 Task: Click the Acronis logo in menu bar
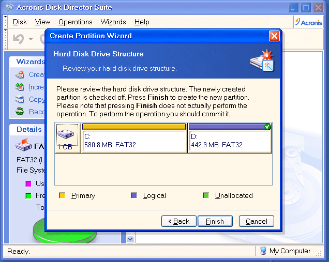pos(308,22)
